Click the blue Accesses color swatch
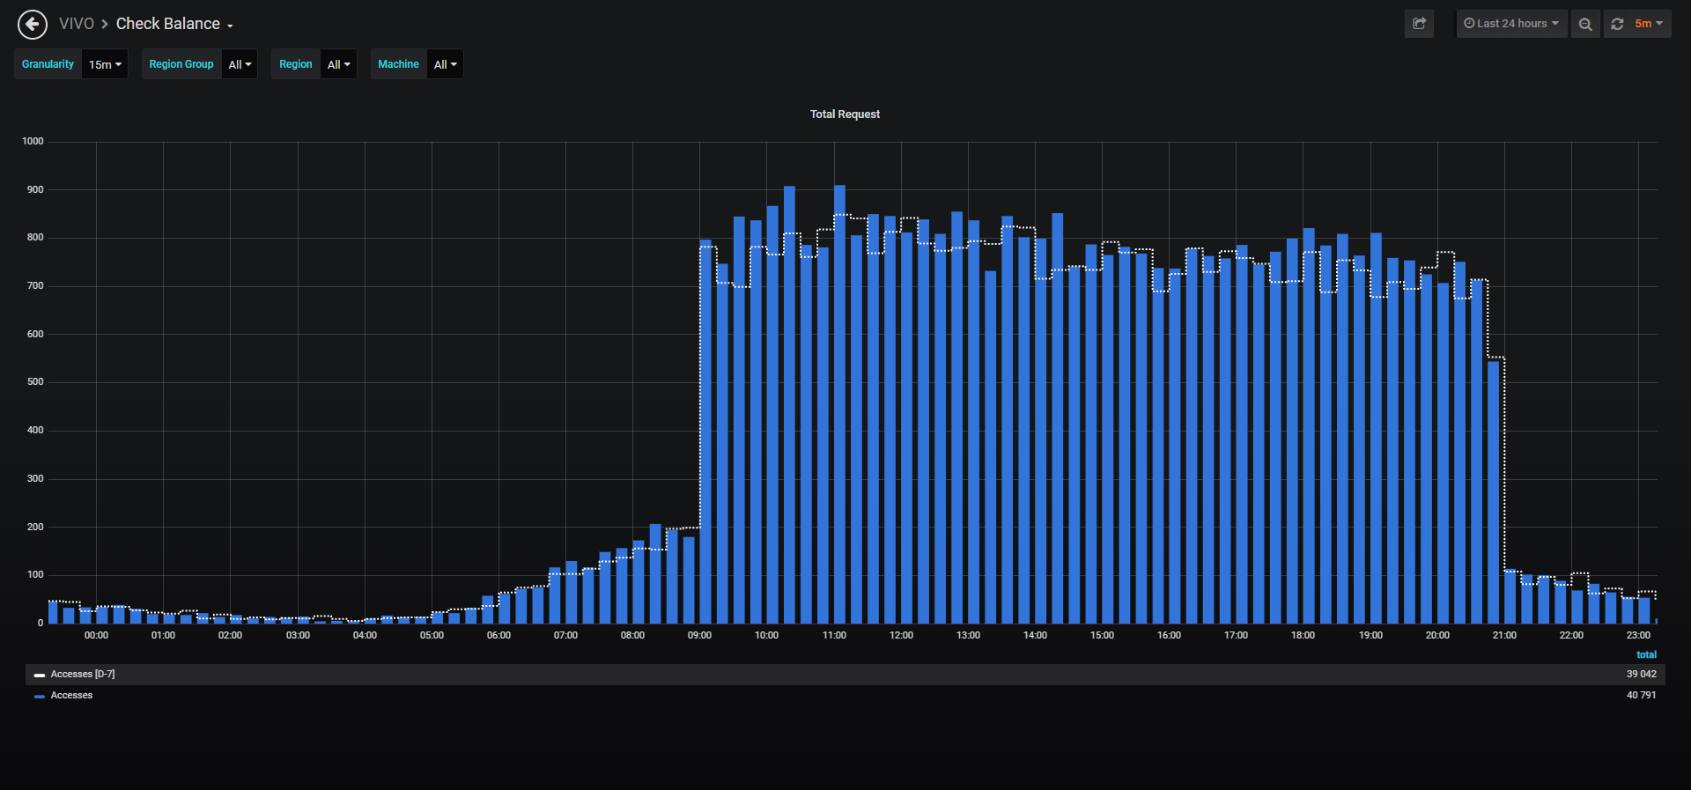The image size is (1691, 790). [39, 697]
